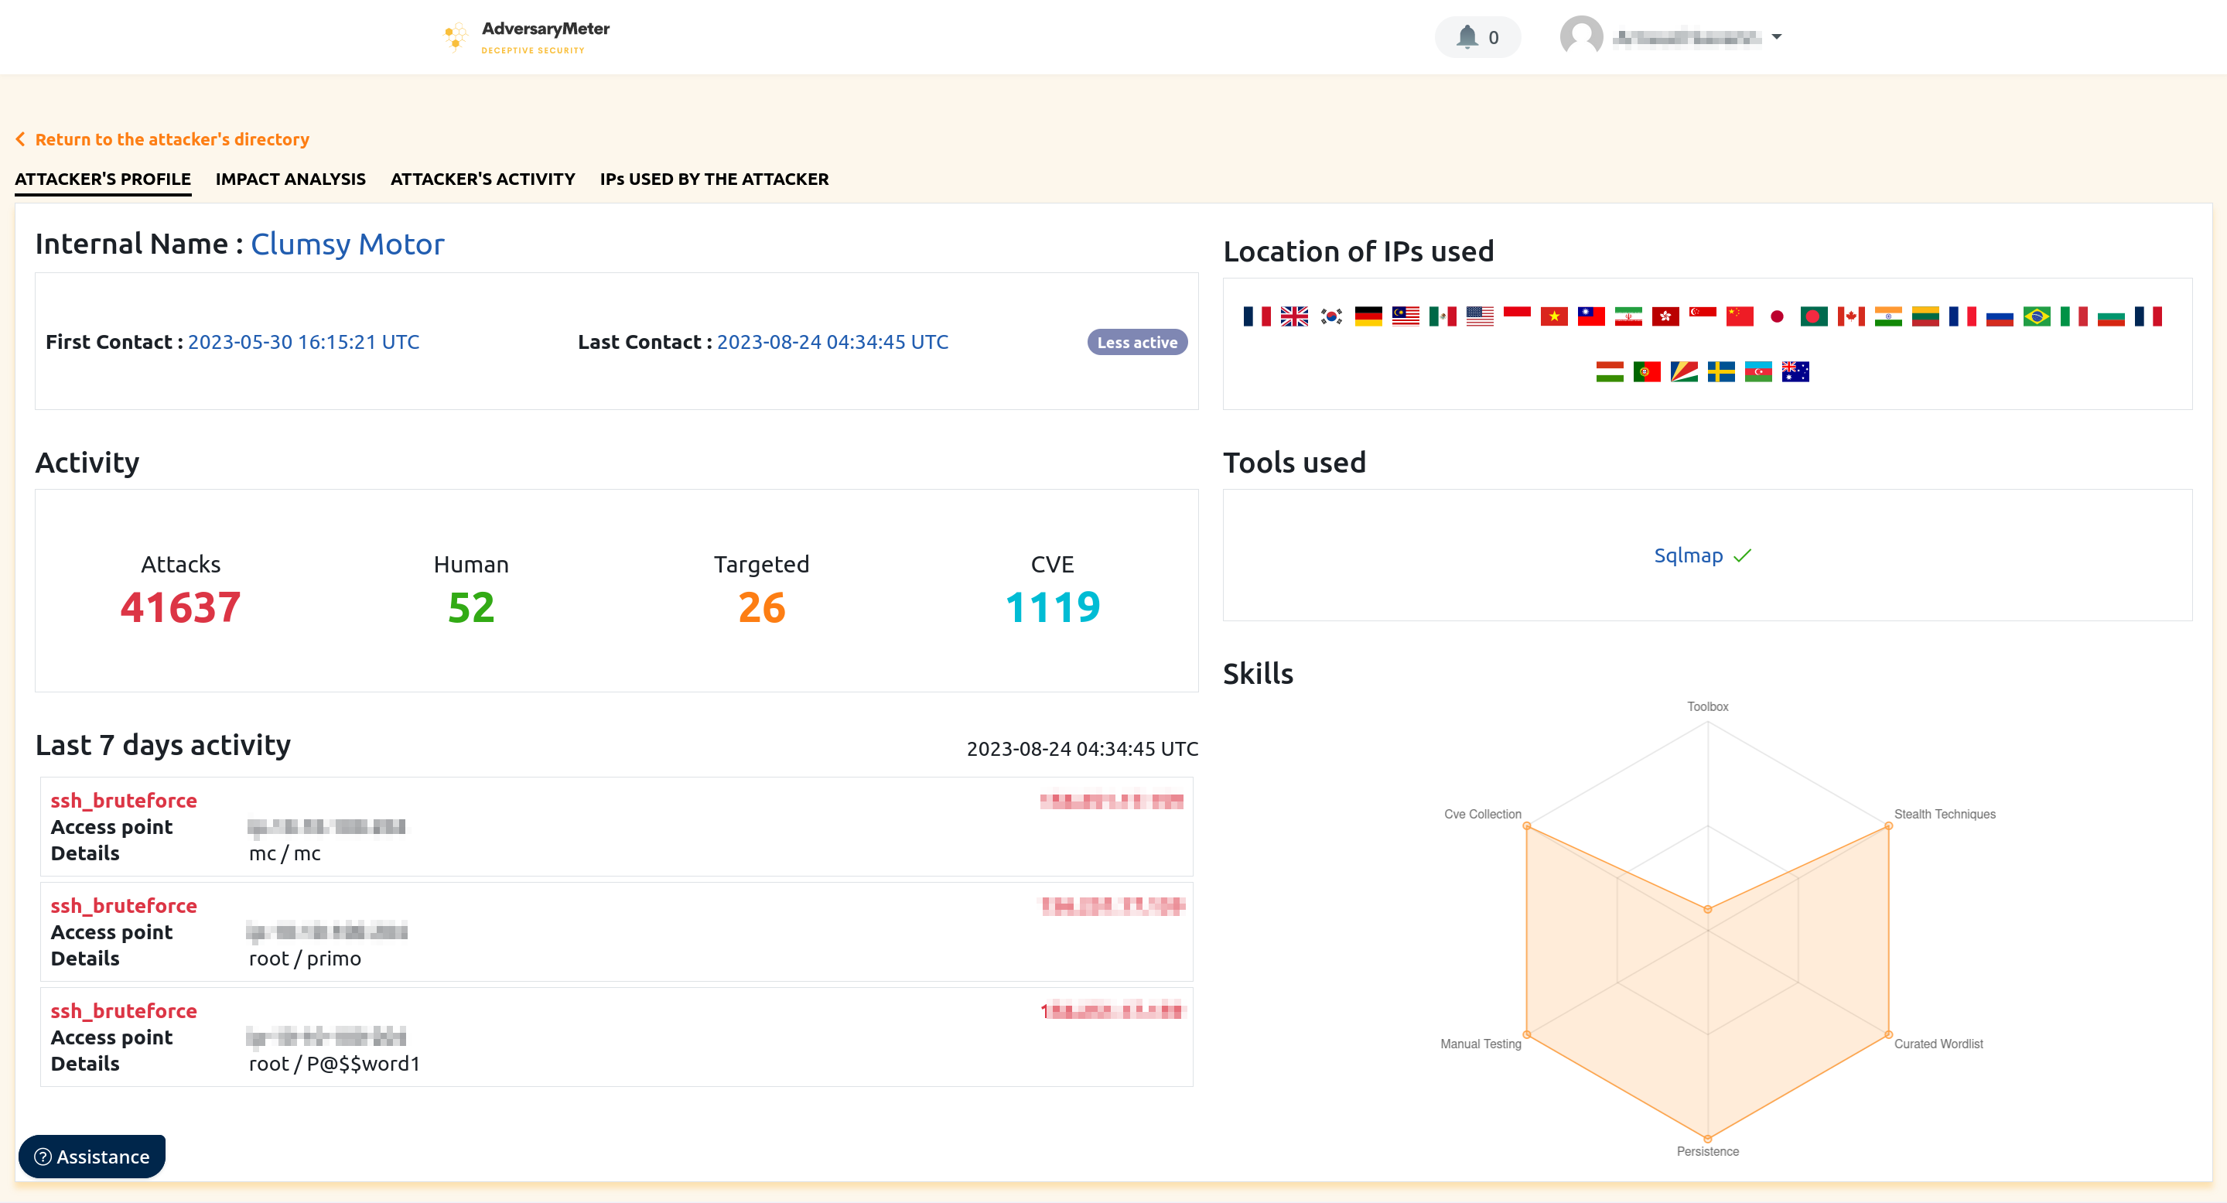Screen dimensions: 2227x1203
Task: Click the China flag
Action: tap(1740, 316)
